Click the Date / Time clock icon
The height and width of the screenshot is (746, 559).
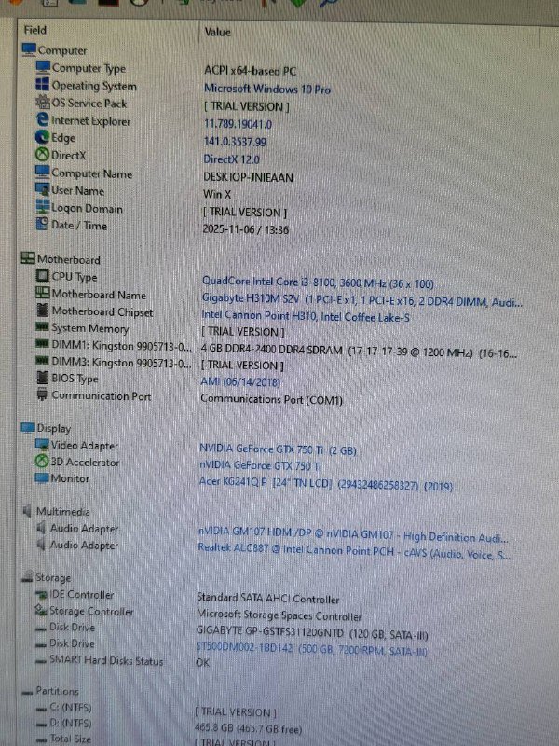(42, 224)
